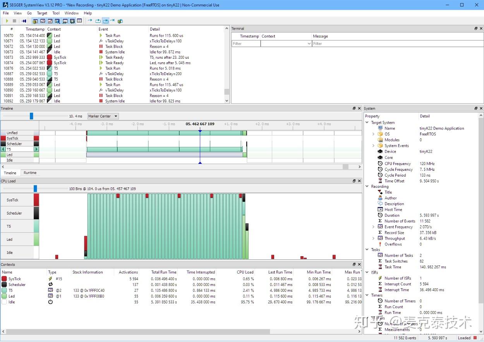Open the Target menu
Image resolution: width=484 pixels, height=342 pixels.
point(42,13)
